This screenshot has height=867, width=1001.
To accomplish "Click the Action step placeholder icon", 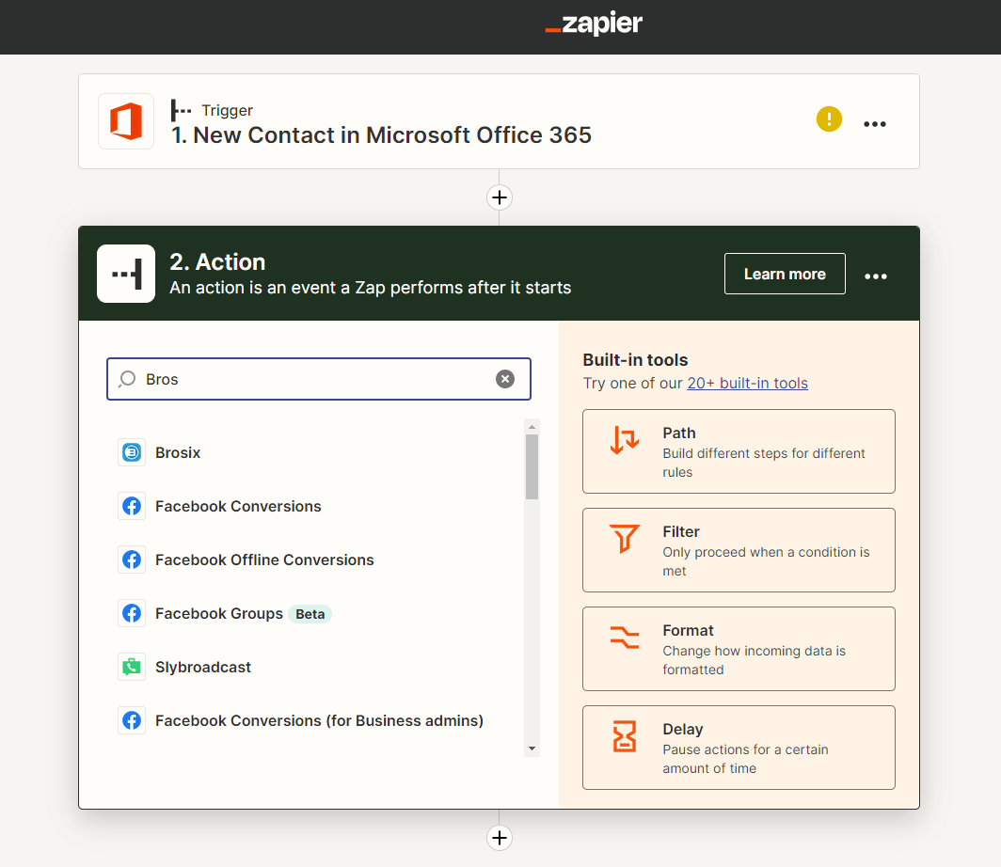I will 126,274.
